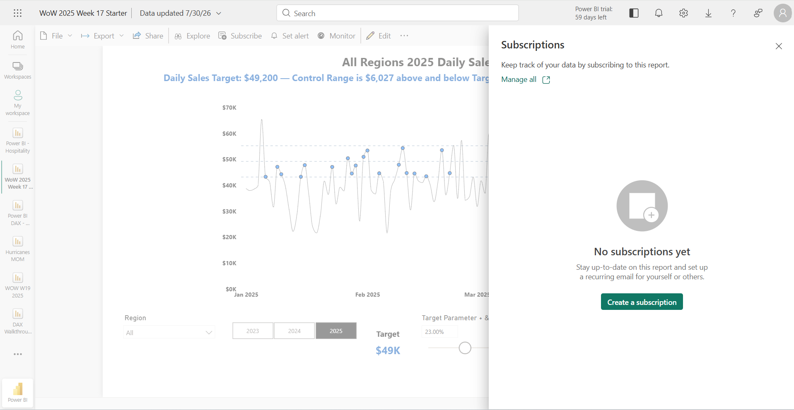Click the Search input field
The width and height of the screenshot is (794, 410).
click(x=397, y=13)
